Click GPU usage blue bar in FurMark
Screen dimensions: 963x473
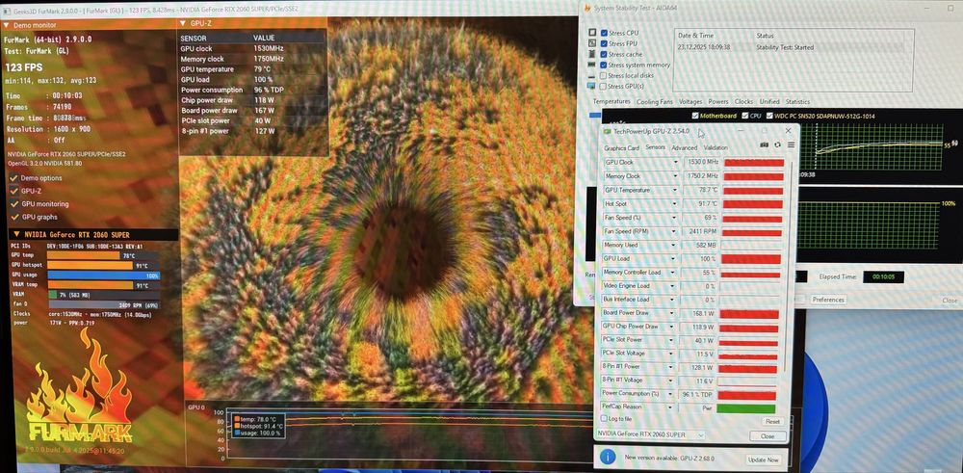104,276
